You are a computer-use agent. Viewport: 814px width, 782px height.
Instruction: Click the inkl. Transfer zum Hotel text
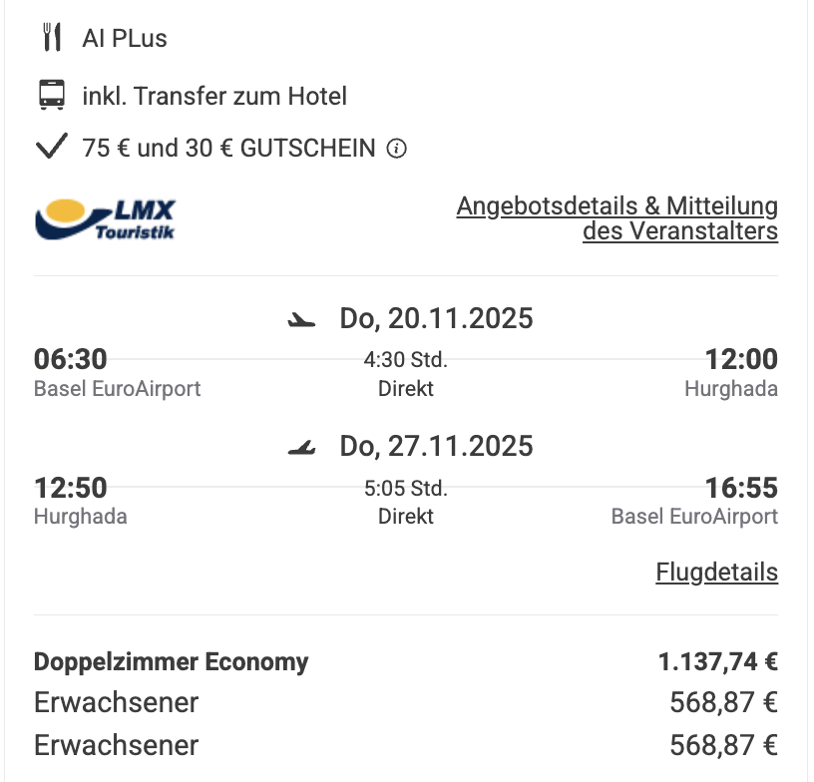point(214,96)
